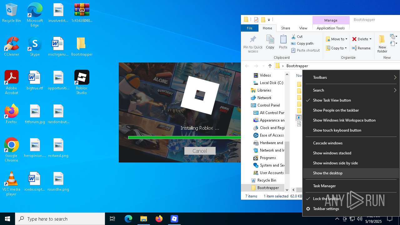The height and width of the screenshot is (225, 400).
Task: Click the Roblox install progress bar
Action: [x=184, y=137]
